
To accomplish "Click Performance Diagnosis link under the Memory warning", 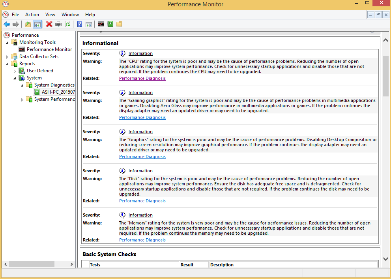I will [x=142, y=240].
